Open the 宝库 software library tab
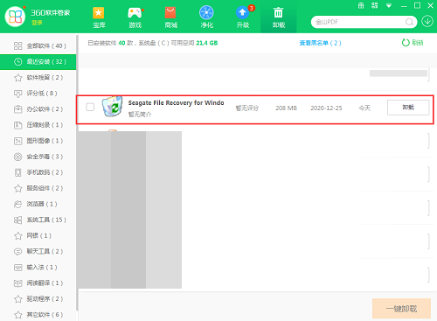Viewport: 437px width, 321px height. [x=99, y=17]
